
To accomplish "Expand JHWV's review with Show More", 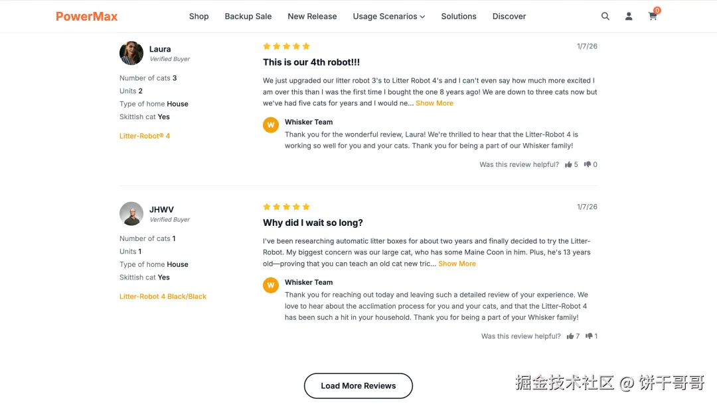I will tap(457, 264).
